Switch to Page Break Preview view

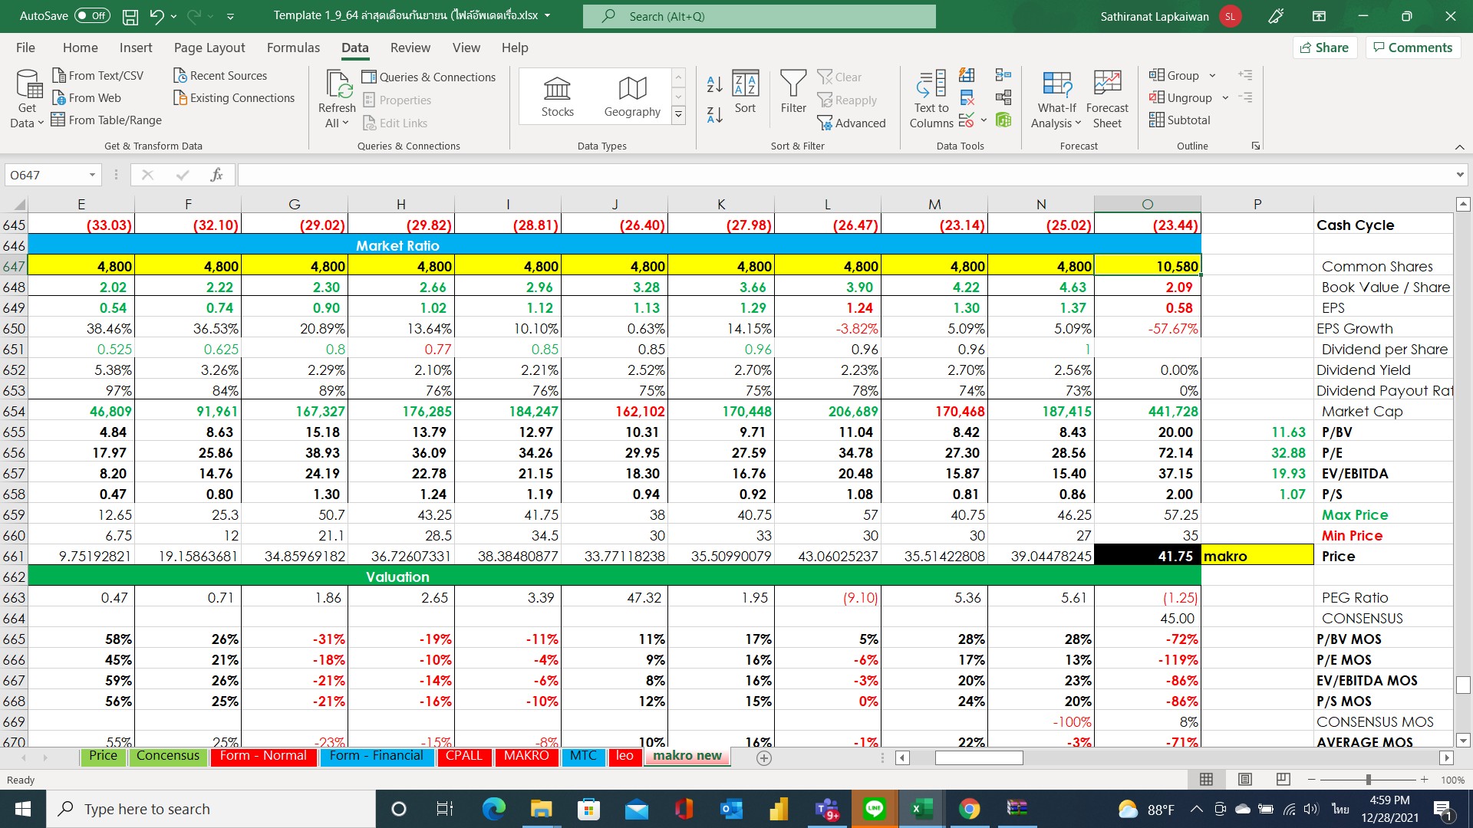pyautogui.click(x=1283, y=780)
